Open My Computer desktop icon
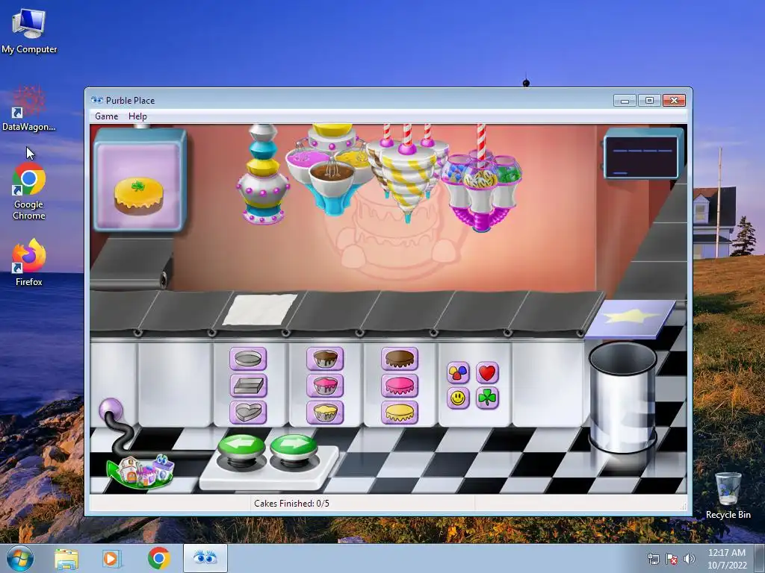The image size is (765, 573). pos(29,31)
